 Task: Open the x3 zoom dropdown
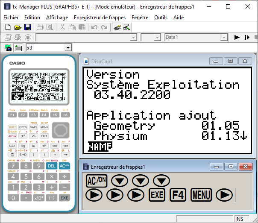(x=68, y=48)
